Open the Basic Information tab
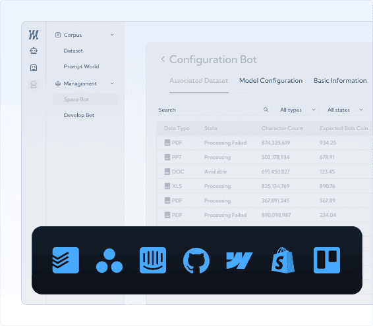This screenshot has height=326, width=373. click(340, 81)
